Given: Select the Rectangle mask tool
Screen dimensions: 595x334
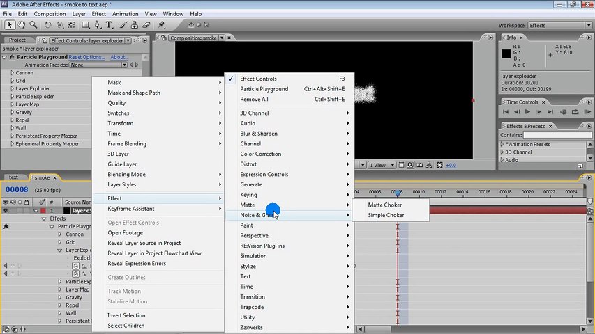Looking at the screenshot, I should 86,25.
